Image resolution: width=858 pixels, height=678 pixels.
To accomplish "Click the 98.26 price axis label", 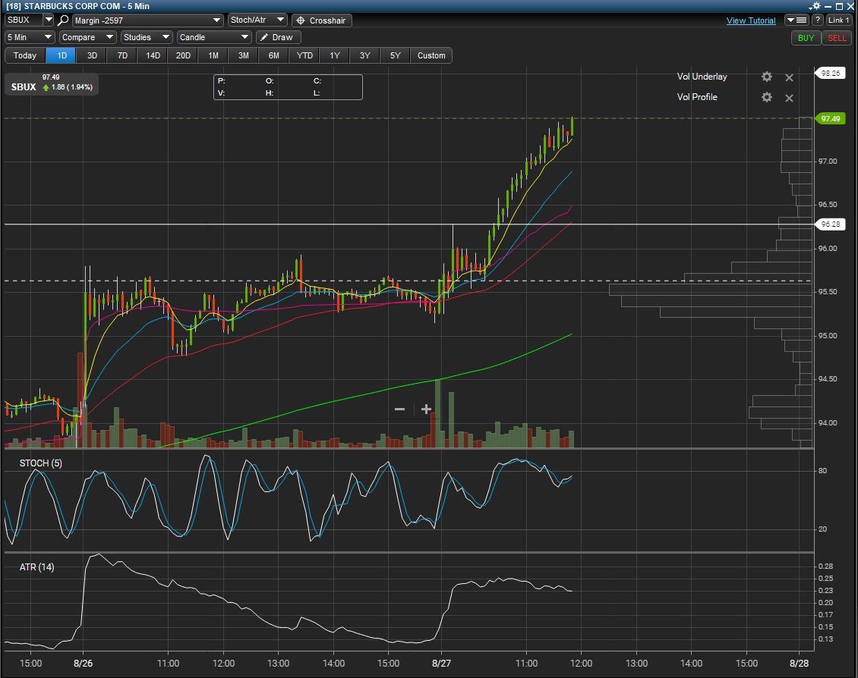I will coord(830,74).
